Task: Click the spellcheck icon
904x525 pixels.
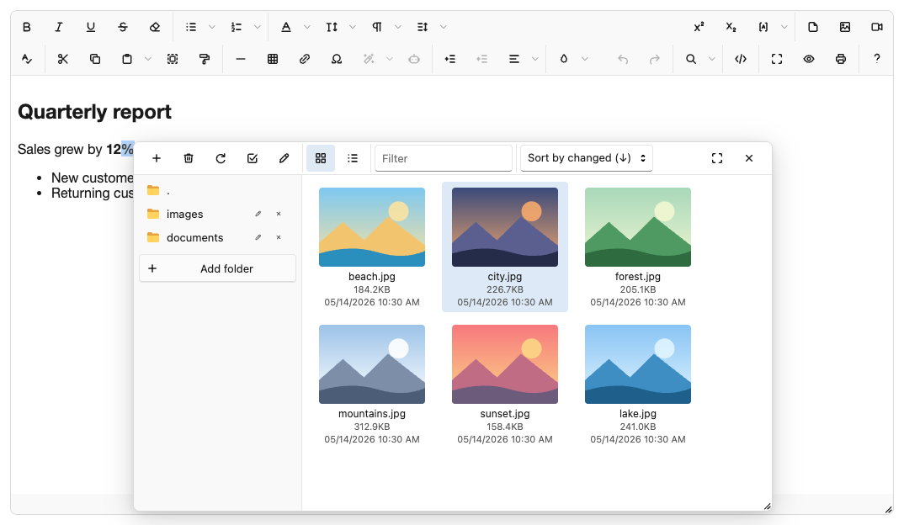Action: coord(27,59)
